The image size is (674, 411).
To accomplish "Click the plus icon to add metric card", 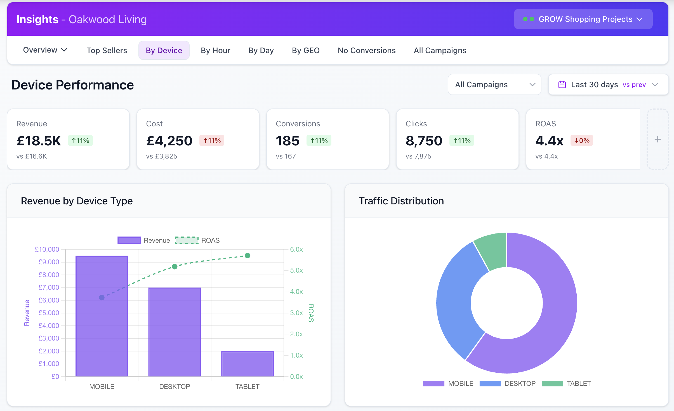I will 657,139.
